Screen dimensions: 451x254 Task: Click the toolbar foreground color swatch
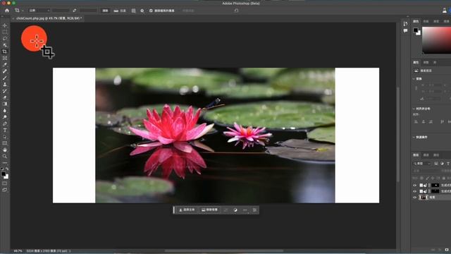[x=4, y=174]
